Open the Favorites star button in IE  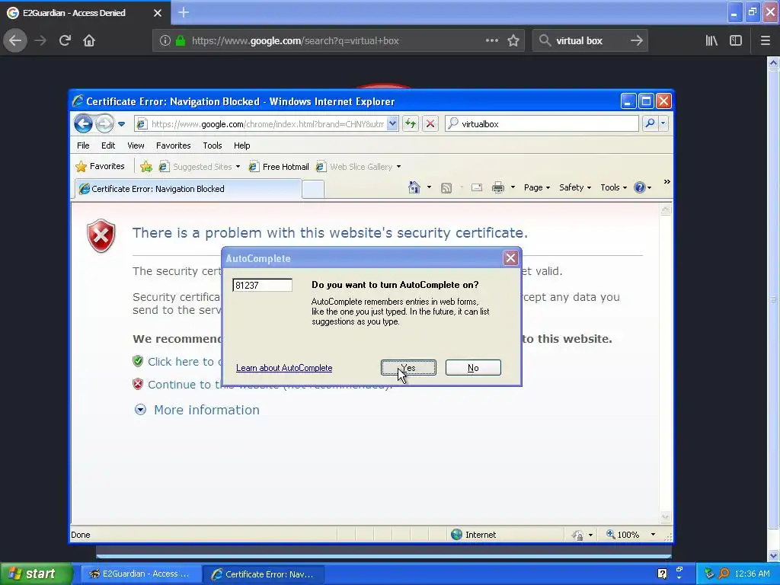100,166
